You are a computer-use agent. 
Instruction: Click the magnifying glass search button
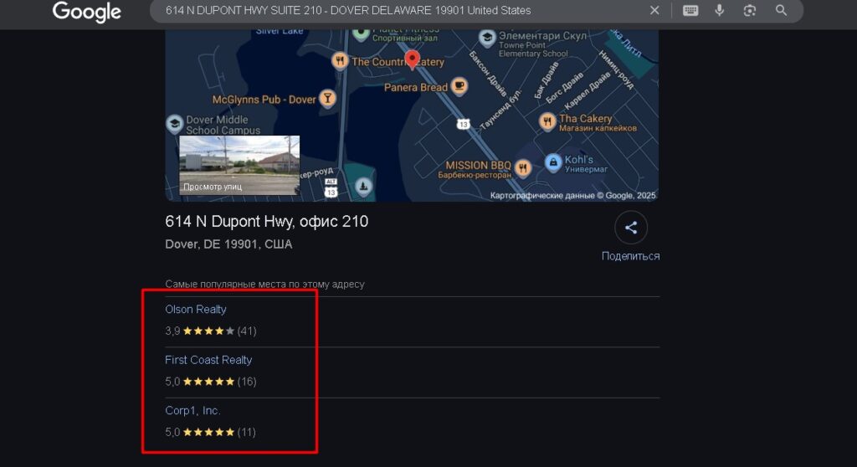tap(781, 11)
